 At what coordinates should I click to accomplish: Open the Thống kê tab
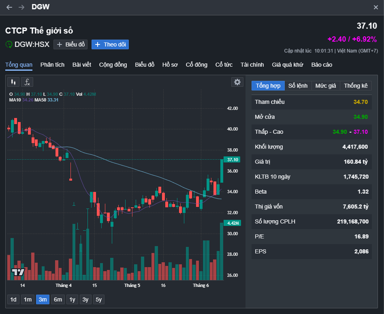pyautogui.click(x=356, y=86)
